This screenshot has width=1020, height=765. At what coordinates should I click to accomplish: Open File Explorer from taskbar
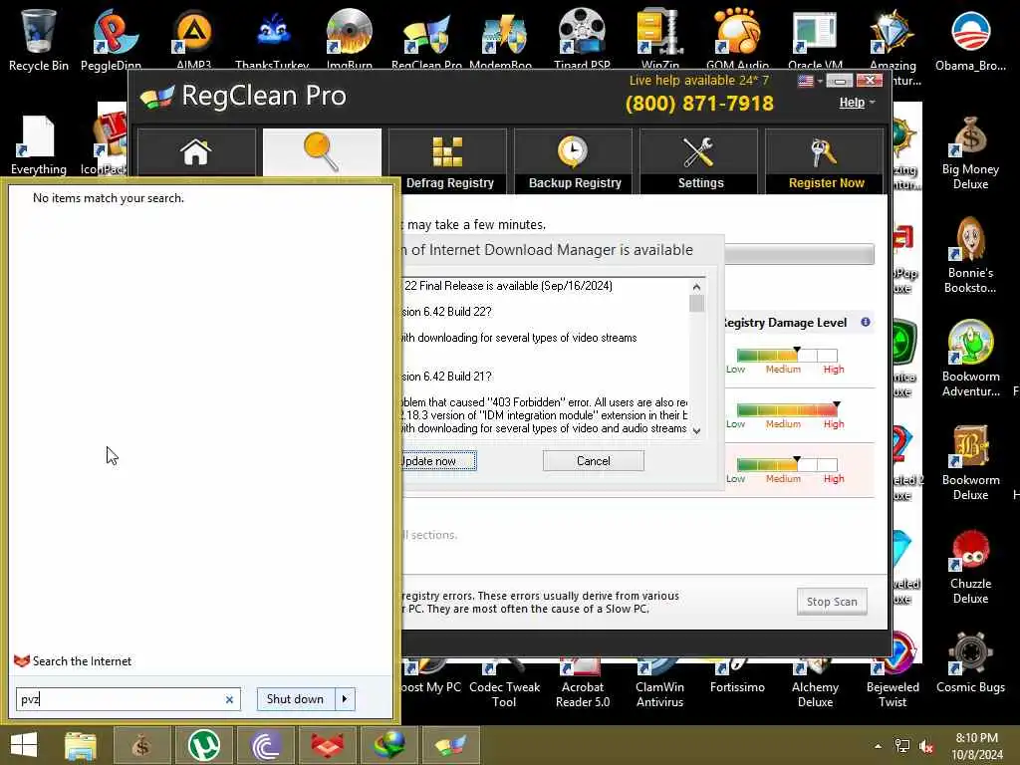pyautogui.click(x=81, y=745)
